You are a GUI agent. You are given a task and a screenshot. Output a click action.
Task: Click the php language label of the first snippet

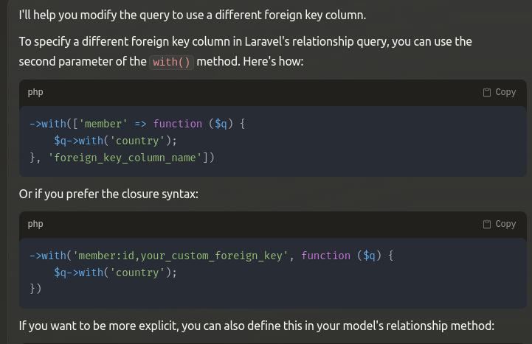35,92
